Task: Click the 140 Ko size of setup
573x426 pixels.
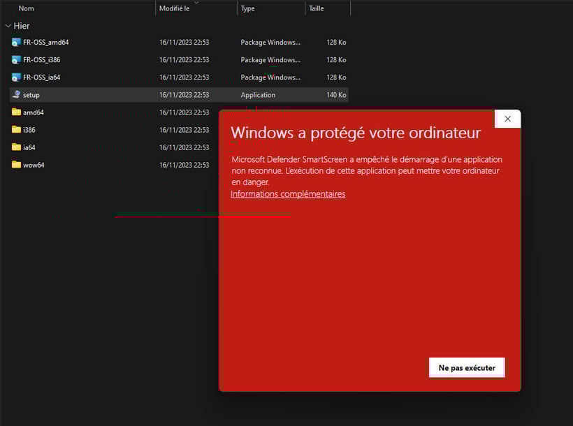Action: point(336,95)
